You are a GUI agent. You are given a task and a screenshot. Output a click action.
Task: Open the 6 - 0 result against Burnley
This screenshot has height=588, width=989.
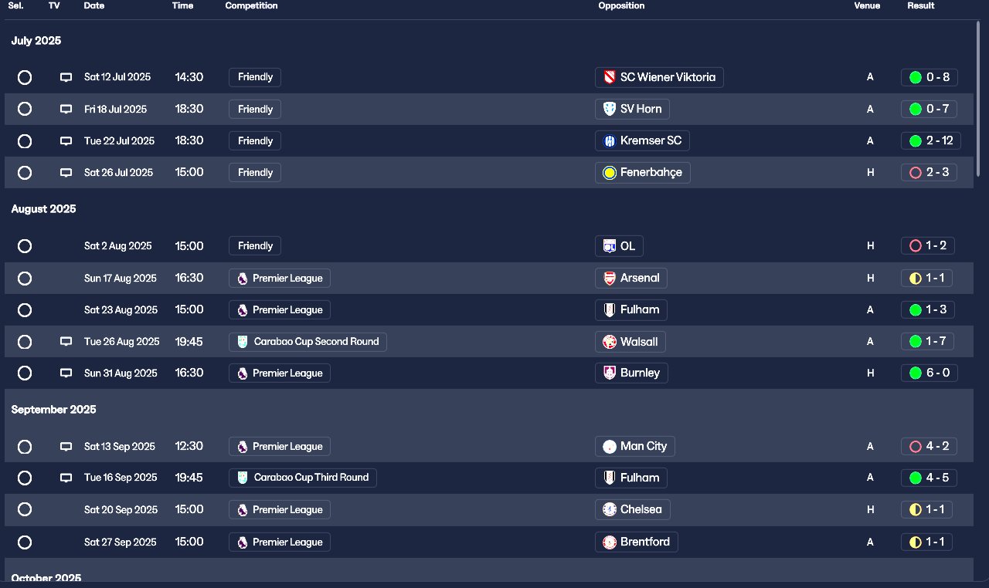pyautogui.click(x=930, y=373)
